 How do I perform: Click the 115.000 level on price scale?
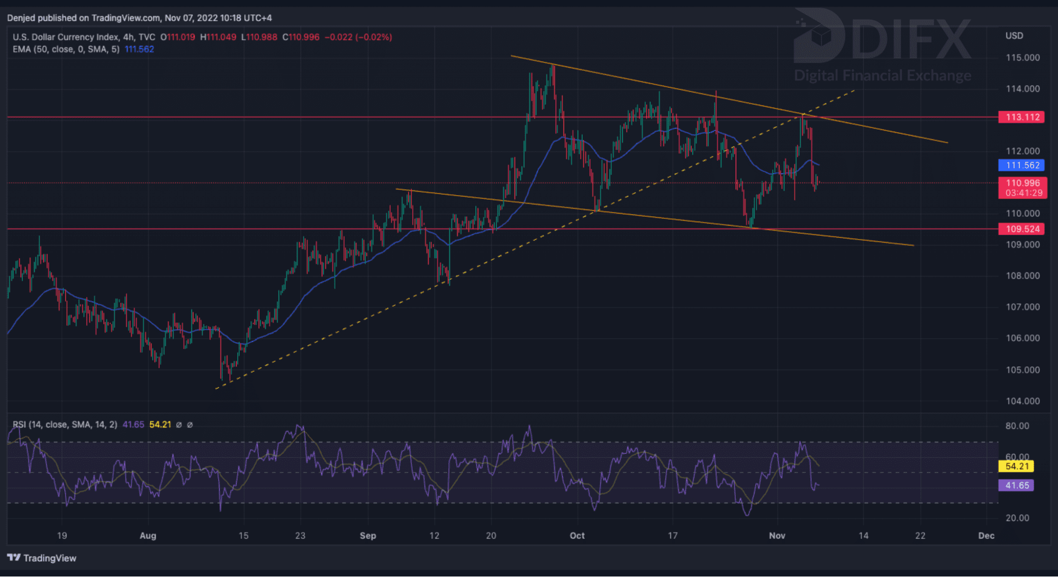(x=1022, y=57)
